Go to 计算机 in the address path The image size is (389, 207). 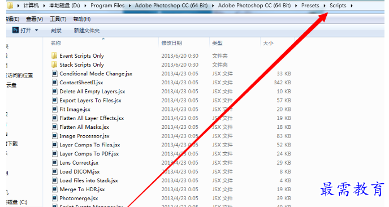pyautogui.click(x=31, y=6)
